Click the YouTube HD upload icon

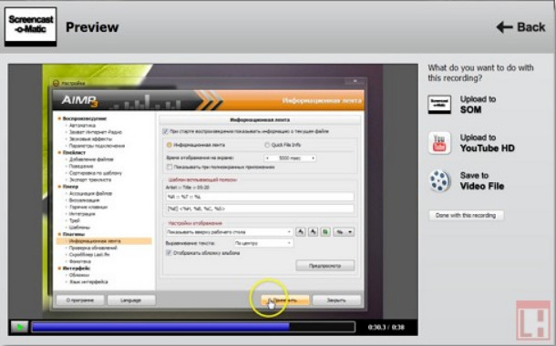point(439,143)
